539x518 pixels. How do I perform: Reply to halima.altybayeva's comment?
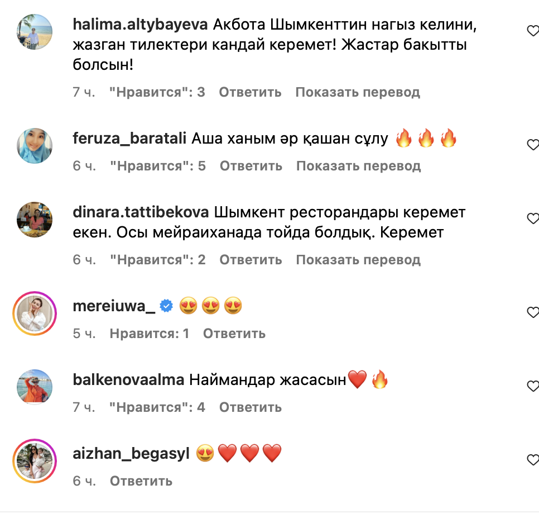[250, 92]
